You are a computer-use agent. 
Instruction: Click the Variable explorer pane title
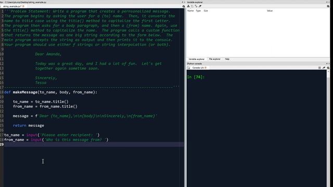point(195,2)
